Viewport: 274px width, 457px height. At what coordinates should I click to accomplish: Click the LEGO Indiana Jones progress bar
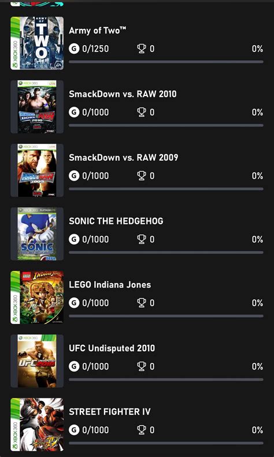tap(166, 316)
